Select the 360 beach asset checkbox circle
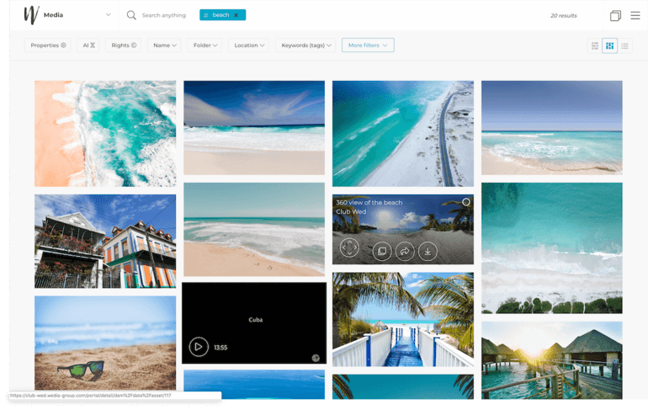648x410 pixels. [x=465, y=202]
